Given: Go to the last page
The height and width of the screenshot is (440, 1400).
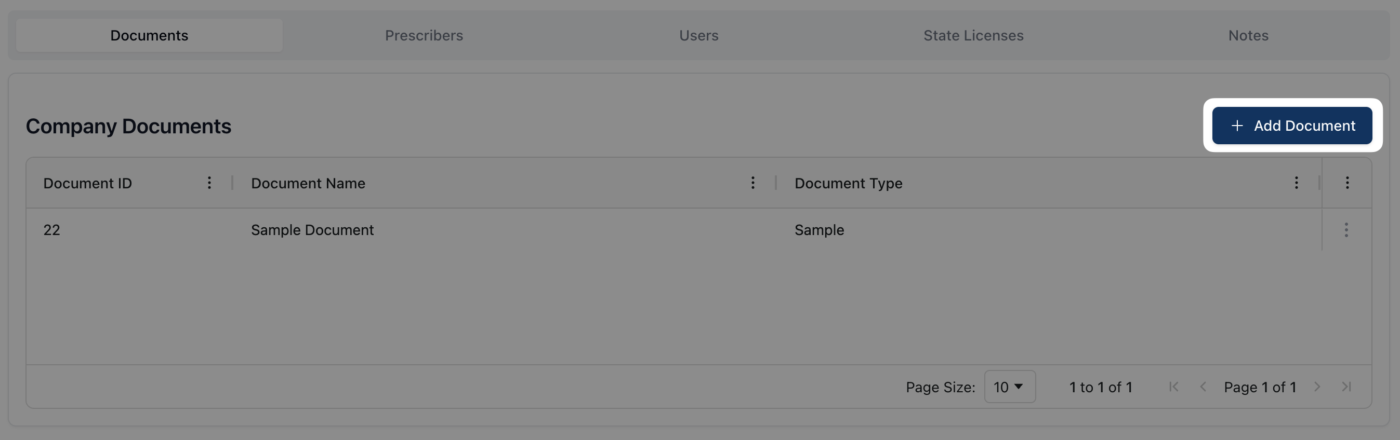Looking at the screenshot, I should (1346, 387).
